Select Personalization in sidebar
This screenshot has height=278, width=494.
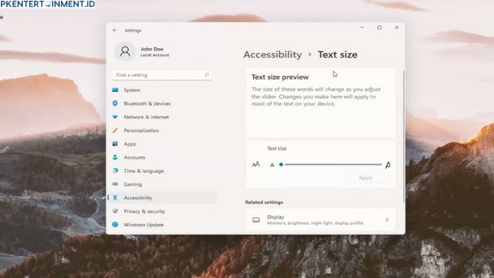(162, 130)
